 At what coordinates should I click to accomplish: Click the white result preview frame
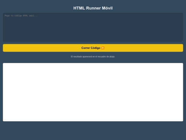93,92
